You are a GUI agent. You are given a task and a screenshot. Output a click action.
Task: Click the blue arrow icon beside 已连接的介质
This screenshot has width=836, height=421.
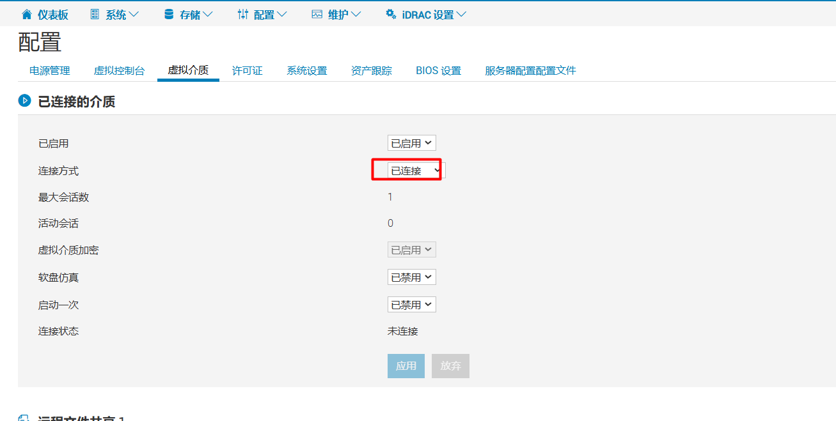[24, 100]
